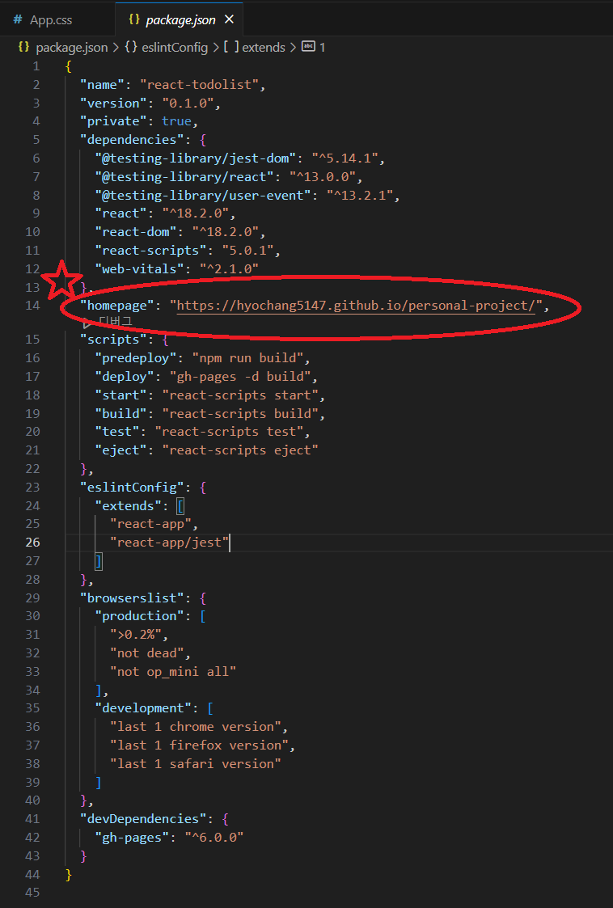Click "@testing-library/react" dependency name
The height and width of the screenshot is (908, 613).
(x=184, y=176)
